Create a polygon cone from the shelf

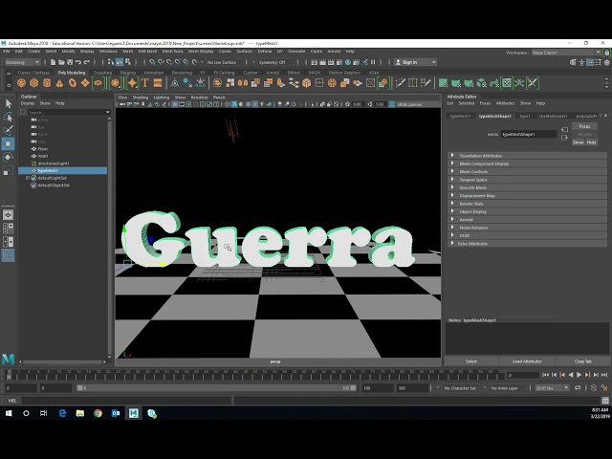pyautogui.click(x=59, y=83)
